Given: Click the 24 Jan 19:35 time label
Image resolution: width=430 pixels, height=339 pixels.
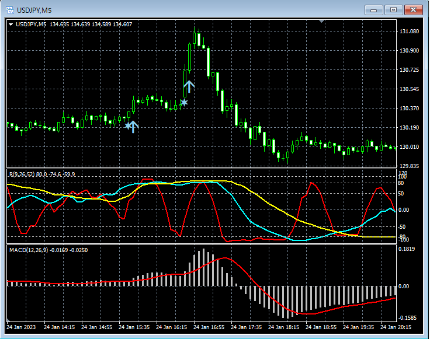Looking at the screenshot, I should (358, 327).
